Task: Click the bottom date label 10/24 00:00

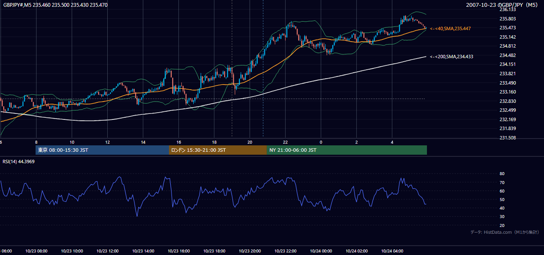Action: pyautogui.click(x=321, y=251)
